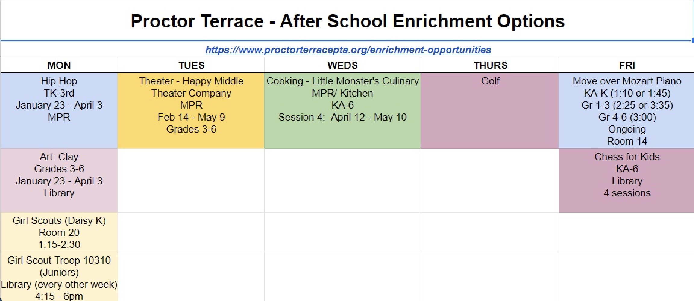Select the purple Golf cell
This screenshot has height=301, width=694.
coord(490,111)
